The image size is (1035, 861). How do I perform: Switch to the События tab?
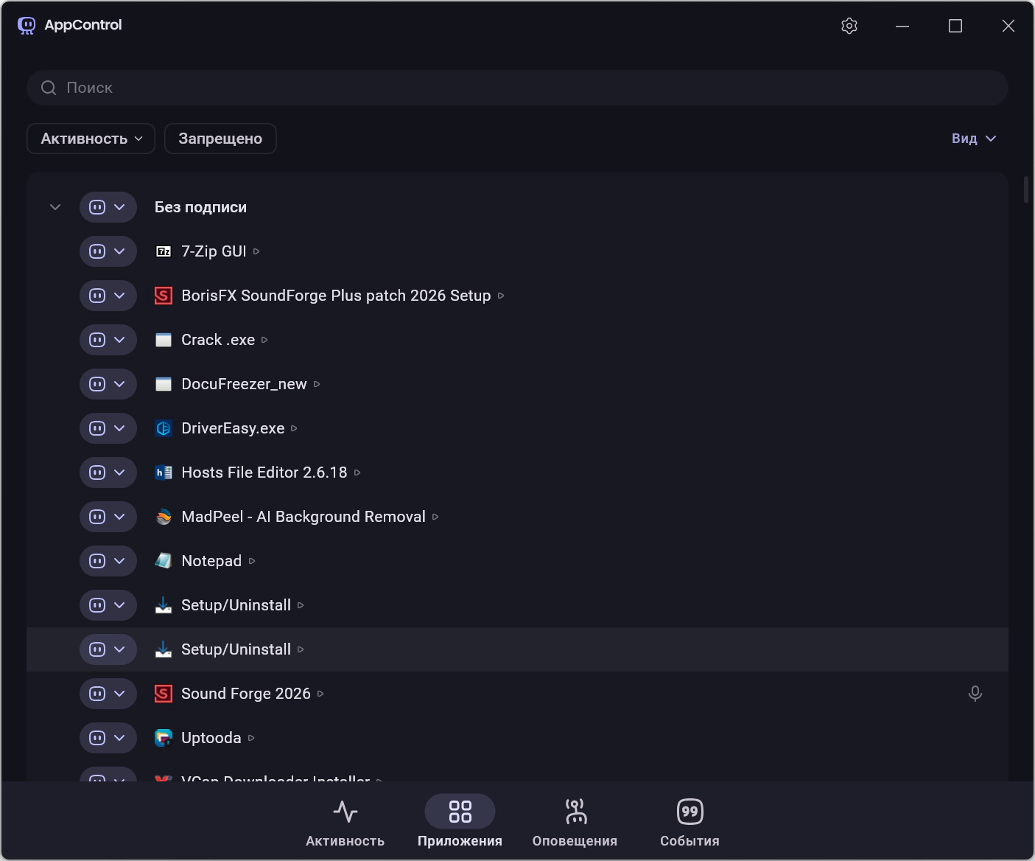click(690, 821)
